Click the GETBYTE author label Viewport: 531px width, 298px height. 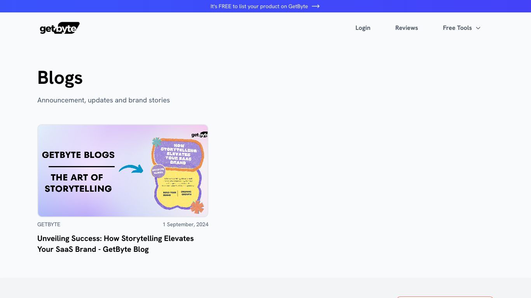tap(49, 224)
